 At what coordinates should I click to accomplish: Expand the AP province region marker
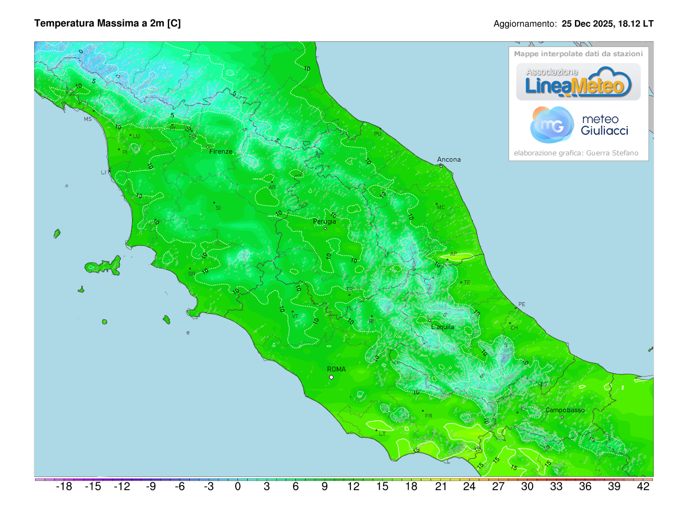coord(453,253)
